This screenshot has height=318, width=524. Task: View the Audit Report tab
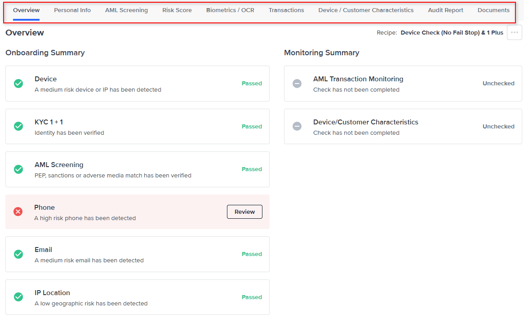point(445,10)
